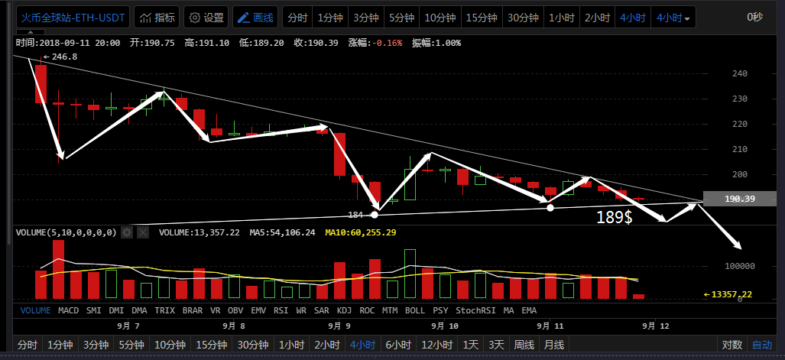Choose 1小时 in the bottom period bar

pos(291,345)
